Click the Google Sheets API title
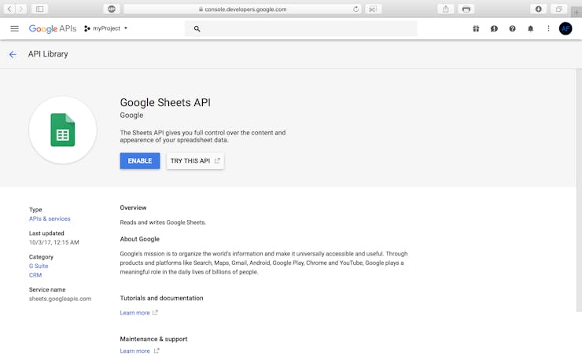Screen dimensions: 582x364 click(x=165, y=102)
